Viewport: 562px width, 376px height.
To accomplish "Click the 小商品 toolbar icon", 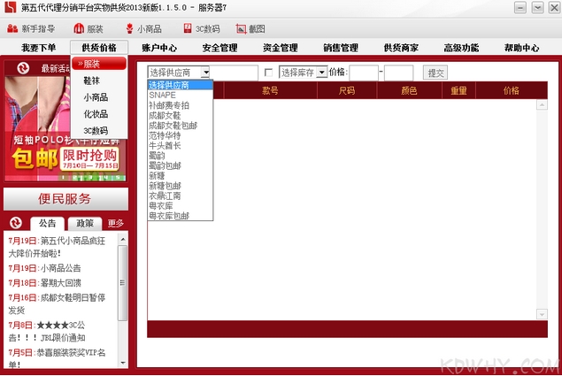I will pyautogui.click(x=128, y=29).
